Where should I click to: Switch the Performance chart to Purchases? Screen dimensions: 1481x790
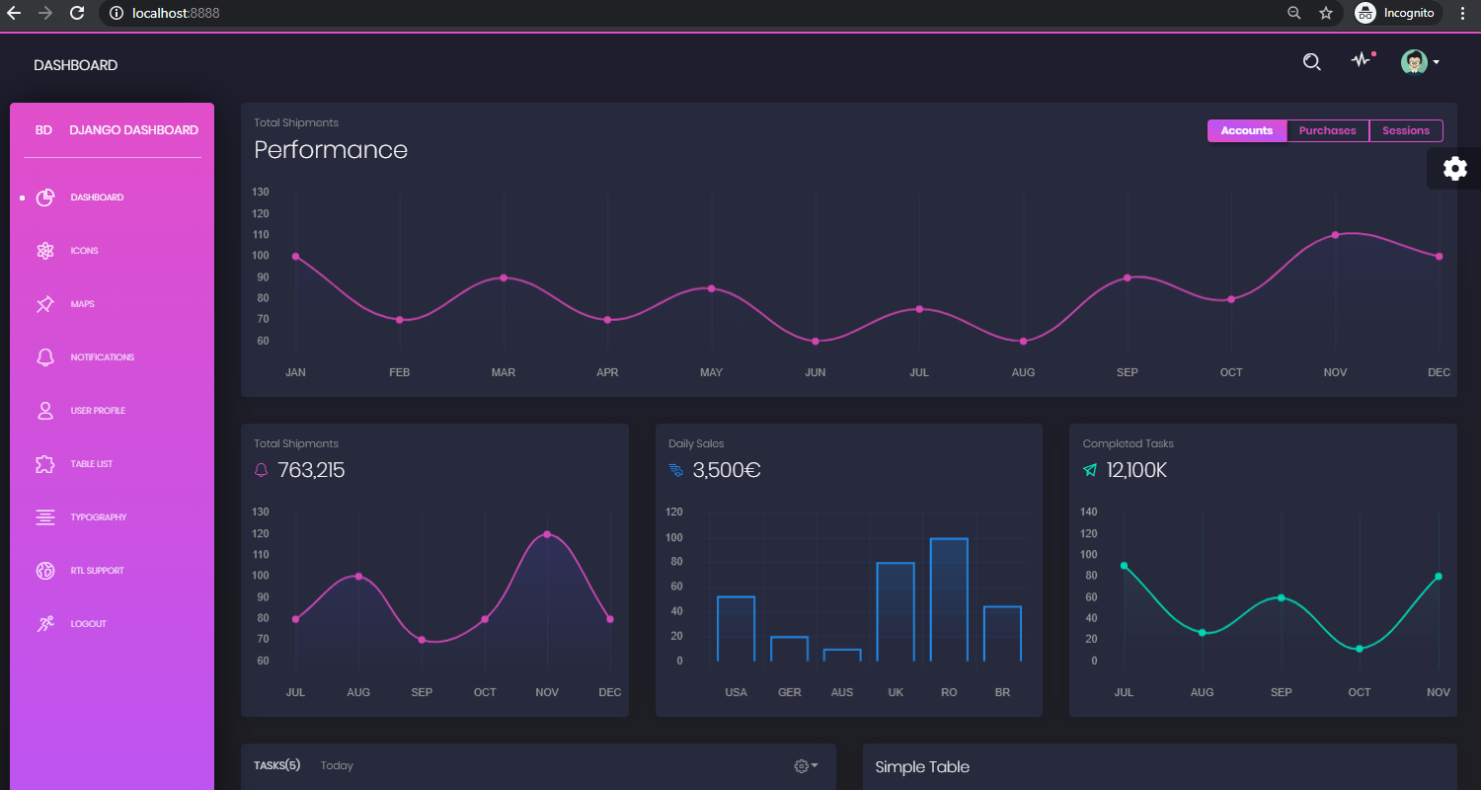point(1327,129)
